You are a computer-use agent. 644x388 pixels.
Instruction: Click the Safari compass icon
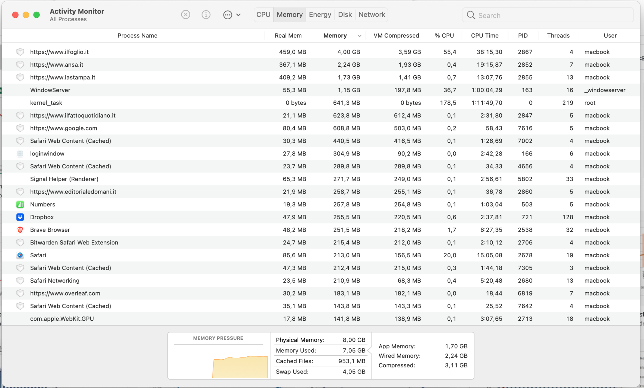[x=20, y=255]
